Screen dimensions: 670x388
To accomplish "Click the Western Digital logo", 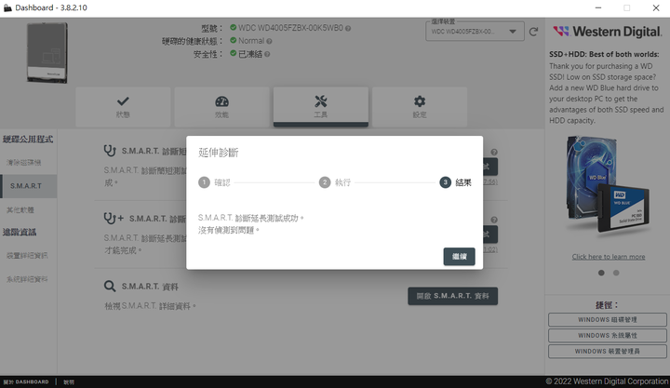I will click(607, 32).
